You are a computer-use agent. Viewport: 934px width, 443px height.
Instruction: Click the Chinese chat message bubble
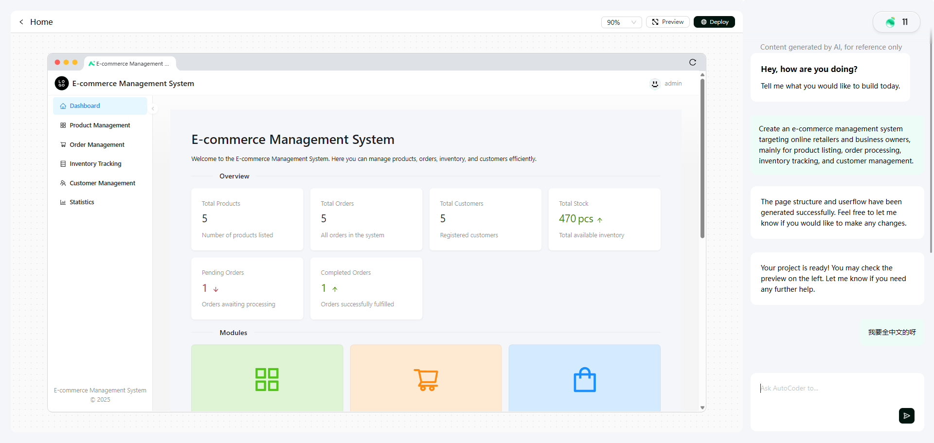892,332
